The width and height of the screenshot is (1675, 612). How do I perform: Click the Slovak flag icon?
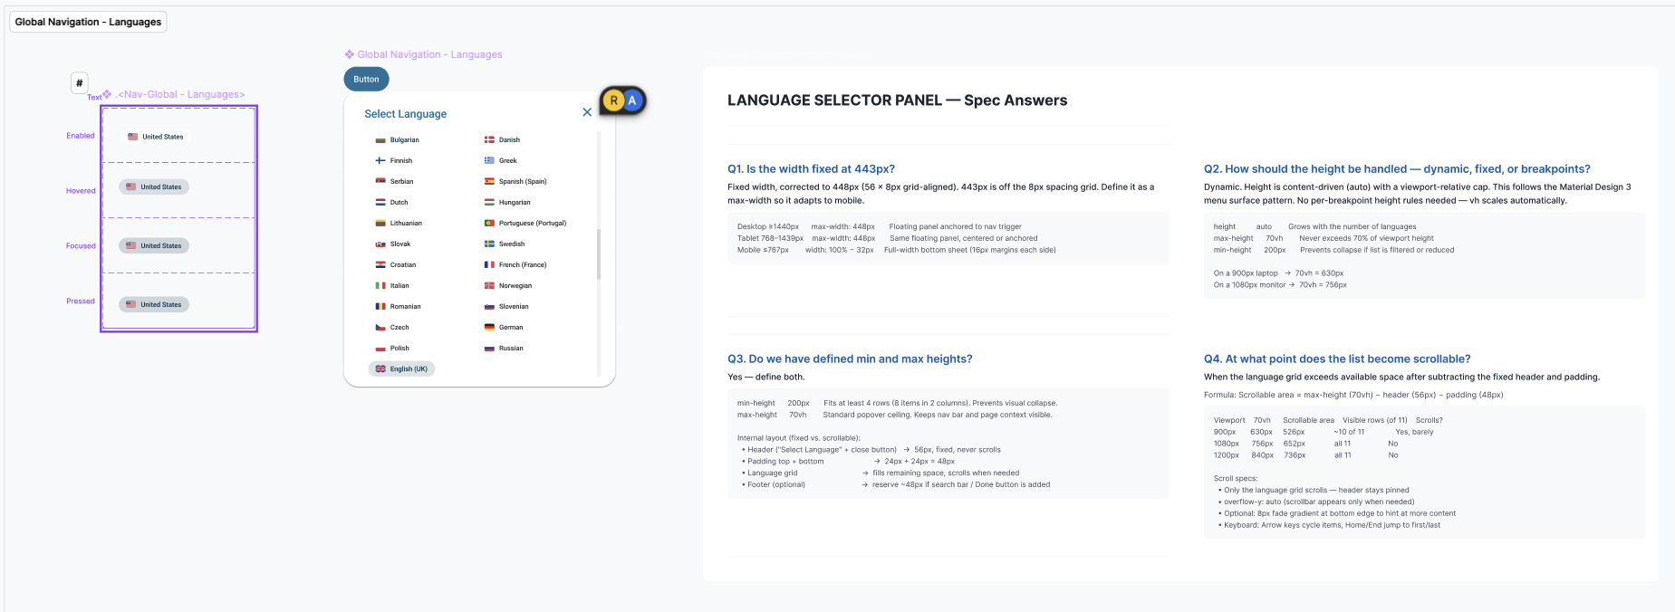[x=380, y=244]
